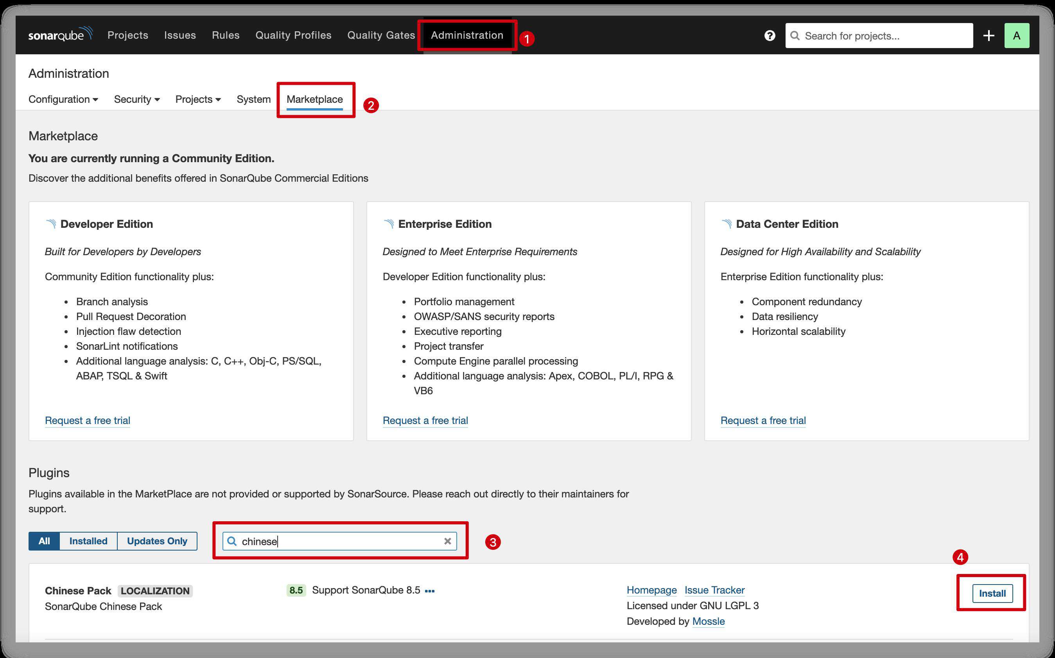Request Data Center Edition free trial
Viewport: 1055px width, 658px height.
click(763, 420)
